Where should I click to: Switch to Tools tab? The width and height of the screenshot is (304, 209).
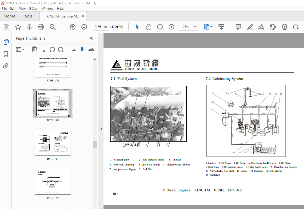click(x=27, y=16)
